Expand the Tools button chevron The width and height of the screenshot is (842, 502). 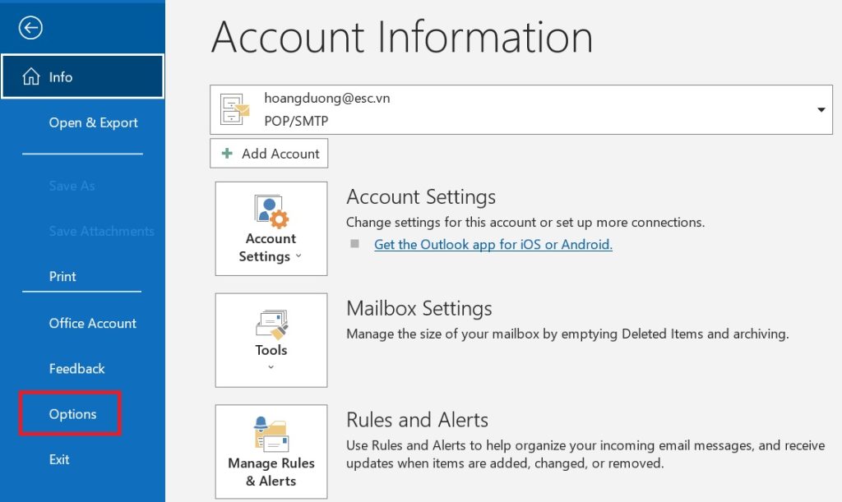pos(271,367)
